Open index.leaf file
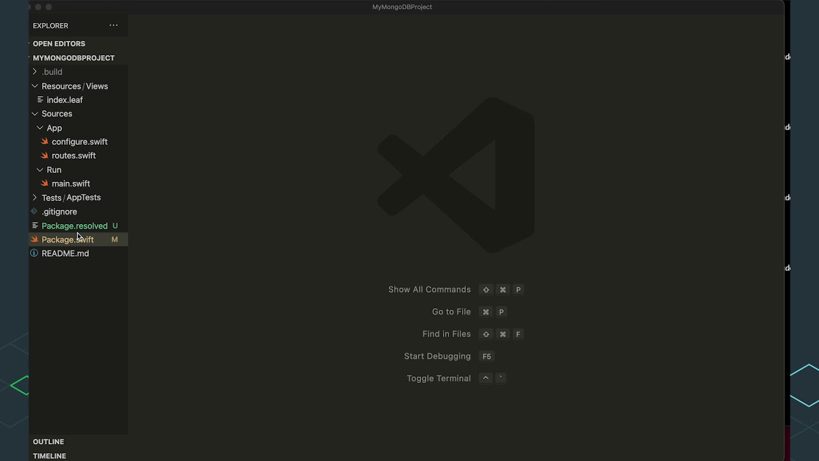Screen dimensions: 819x461 65,100
